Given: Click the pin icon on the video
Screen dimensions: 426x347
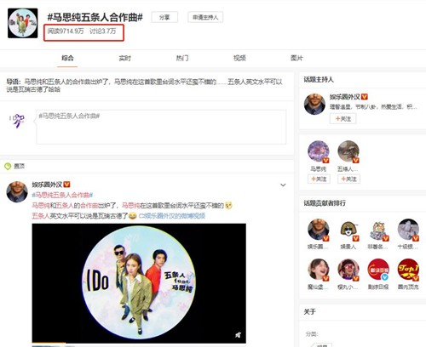Looking at the screenshot, I should coord(238,335).
